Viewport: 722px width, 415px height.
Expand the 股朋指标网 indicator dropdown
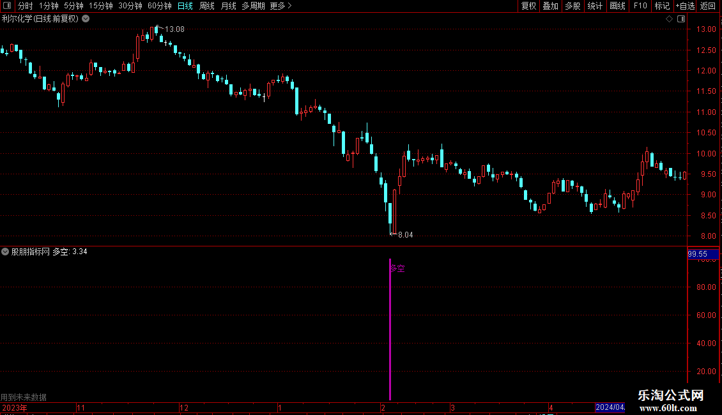click(x=5, y=252)
